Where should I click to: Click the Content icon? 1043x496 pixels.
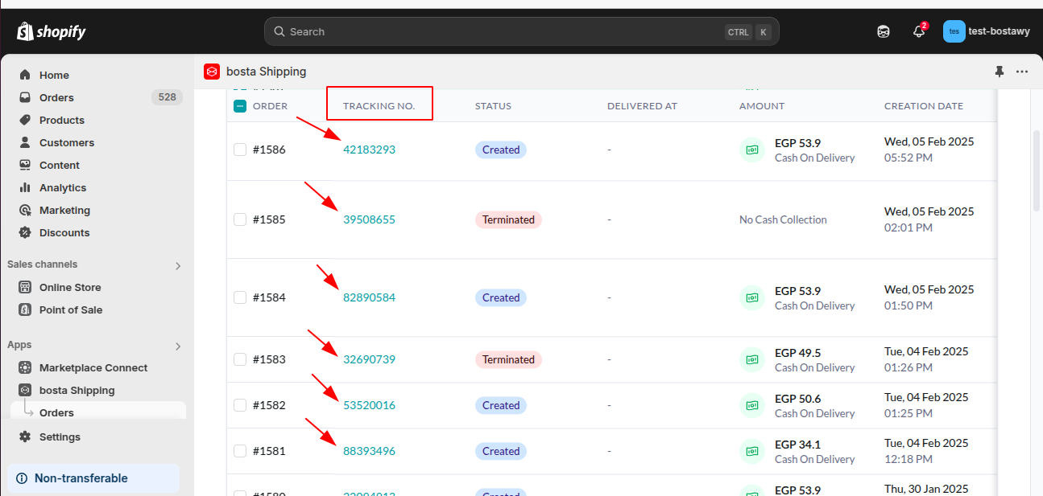[25, 165]
